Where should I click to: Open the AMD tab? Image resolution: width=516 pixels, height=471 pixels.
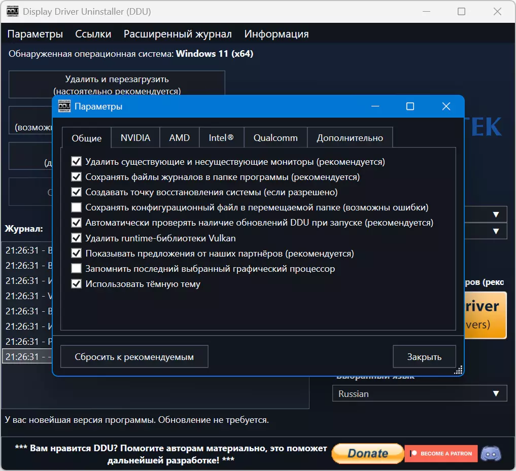pos(179,137)
